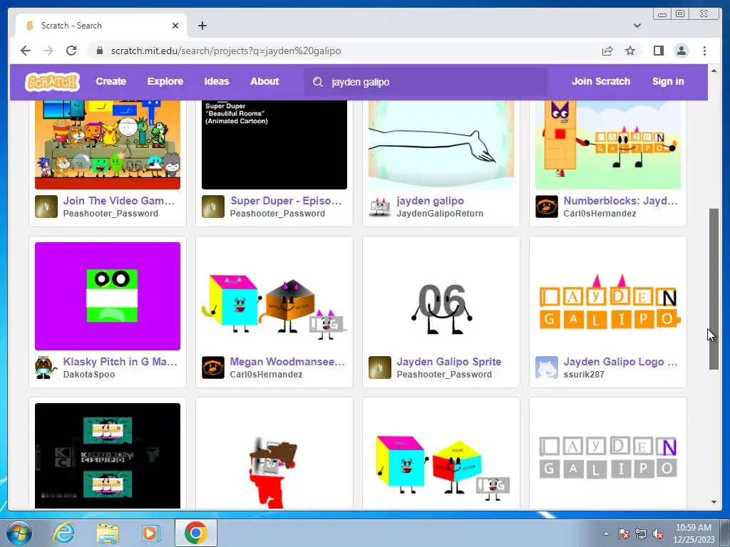
Task: Reload the page with refresh icon
Action: point(71,51)
